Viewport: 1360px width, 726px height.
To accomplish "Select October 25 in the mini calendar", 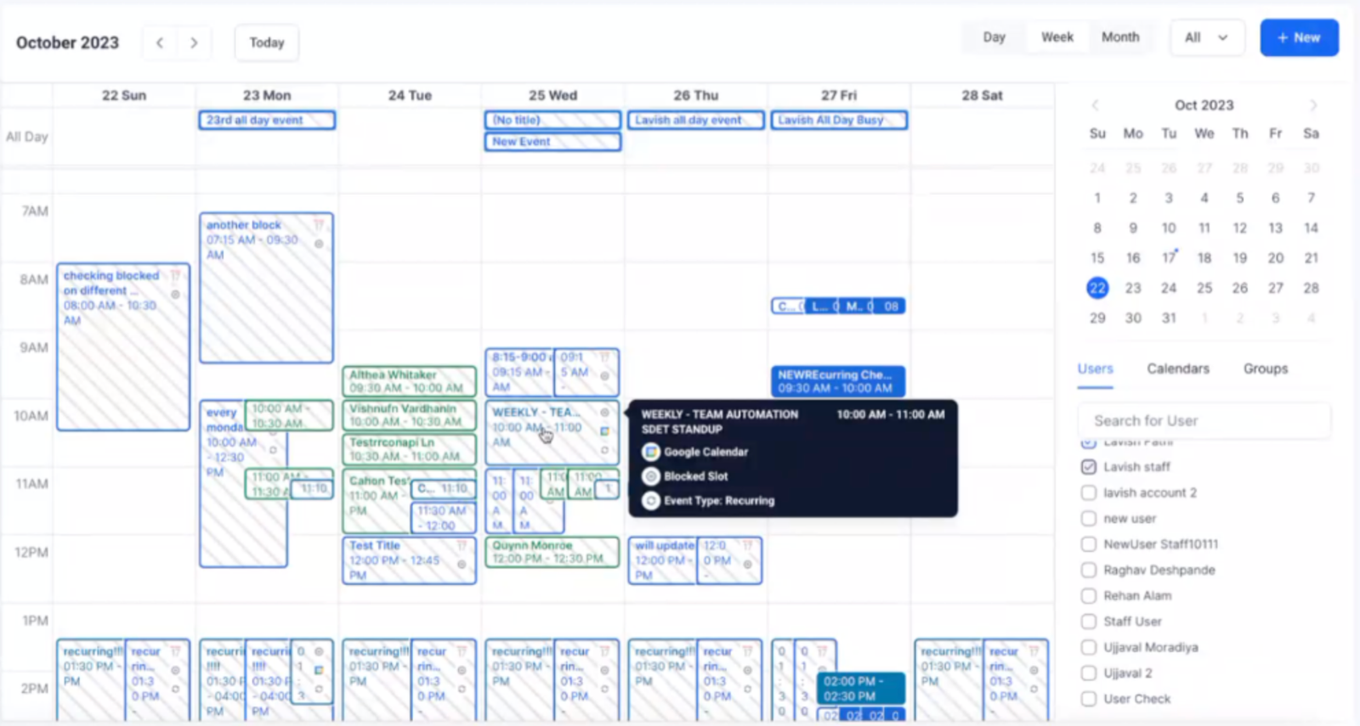I will click(x=1204, y=288).
